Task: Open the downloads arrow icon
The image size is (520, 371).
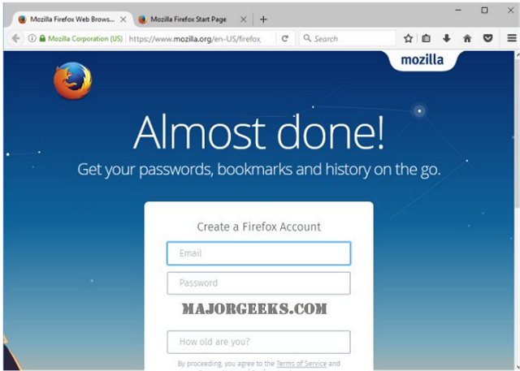Action: [447, 38]
